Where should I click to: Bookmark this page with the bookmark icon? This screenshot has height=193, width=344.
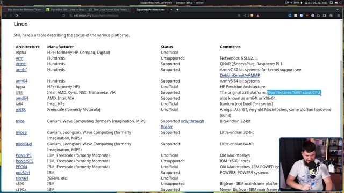pyautogui.click(x=63, y=16)
